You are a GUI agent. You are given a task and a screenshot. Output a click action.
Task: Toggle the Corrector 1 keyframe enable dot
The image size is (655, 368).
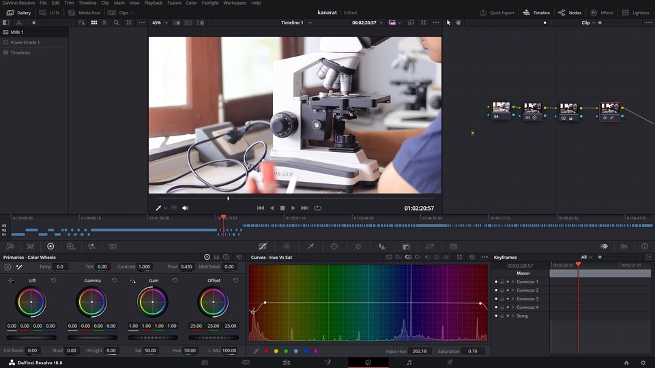point(496,281)
